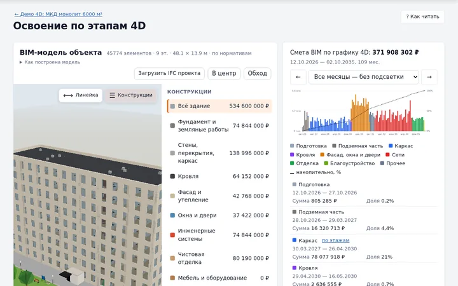This screenshot has height=286, width=458.
Task: Click the date range 30.03.2027 — 26.04.2030
Action: click(324, 249)
